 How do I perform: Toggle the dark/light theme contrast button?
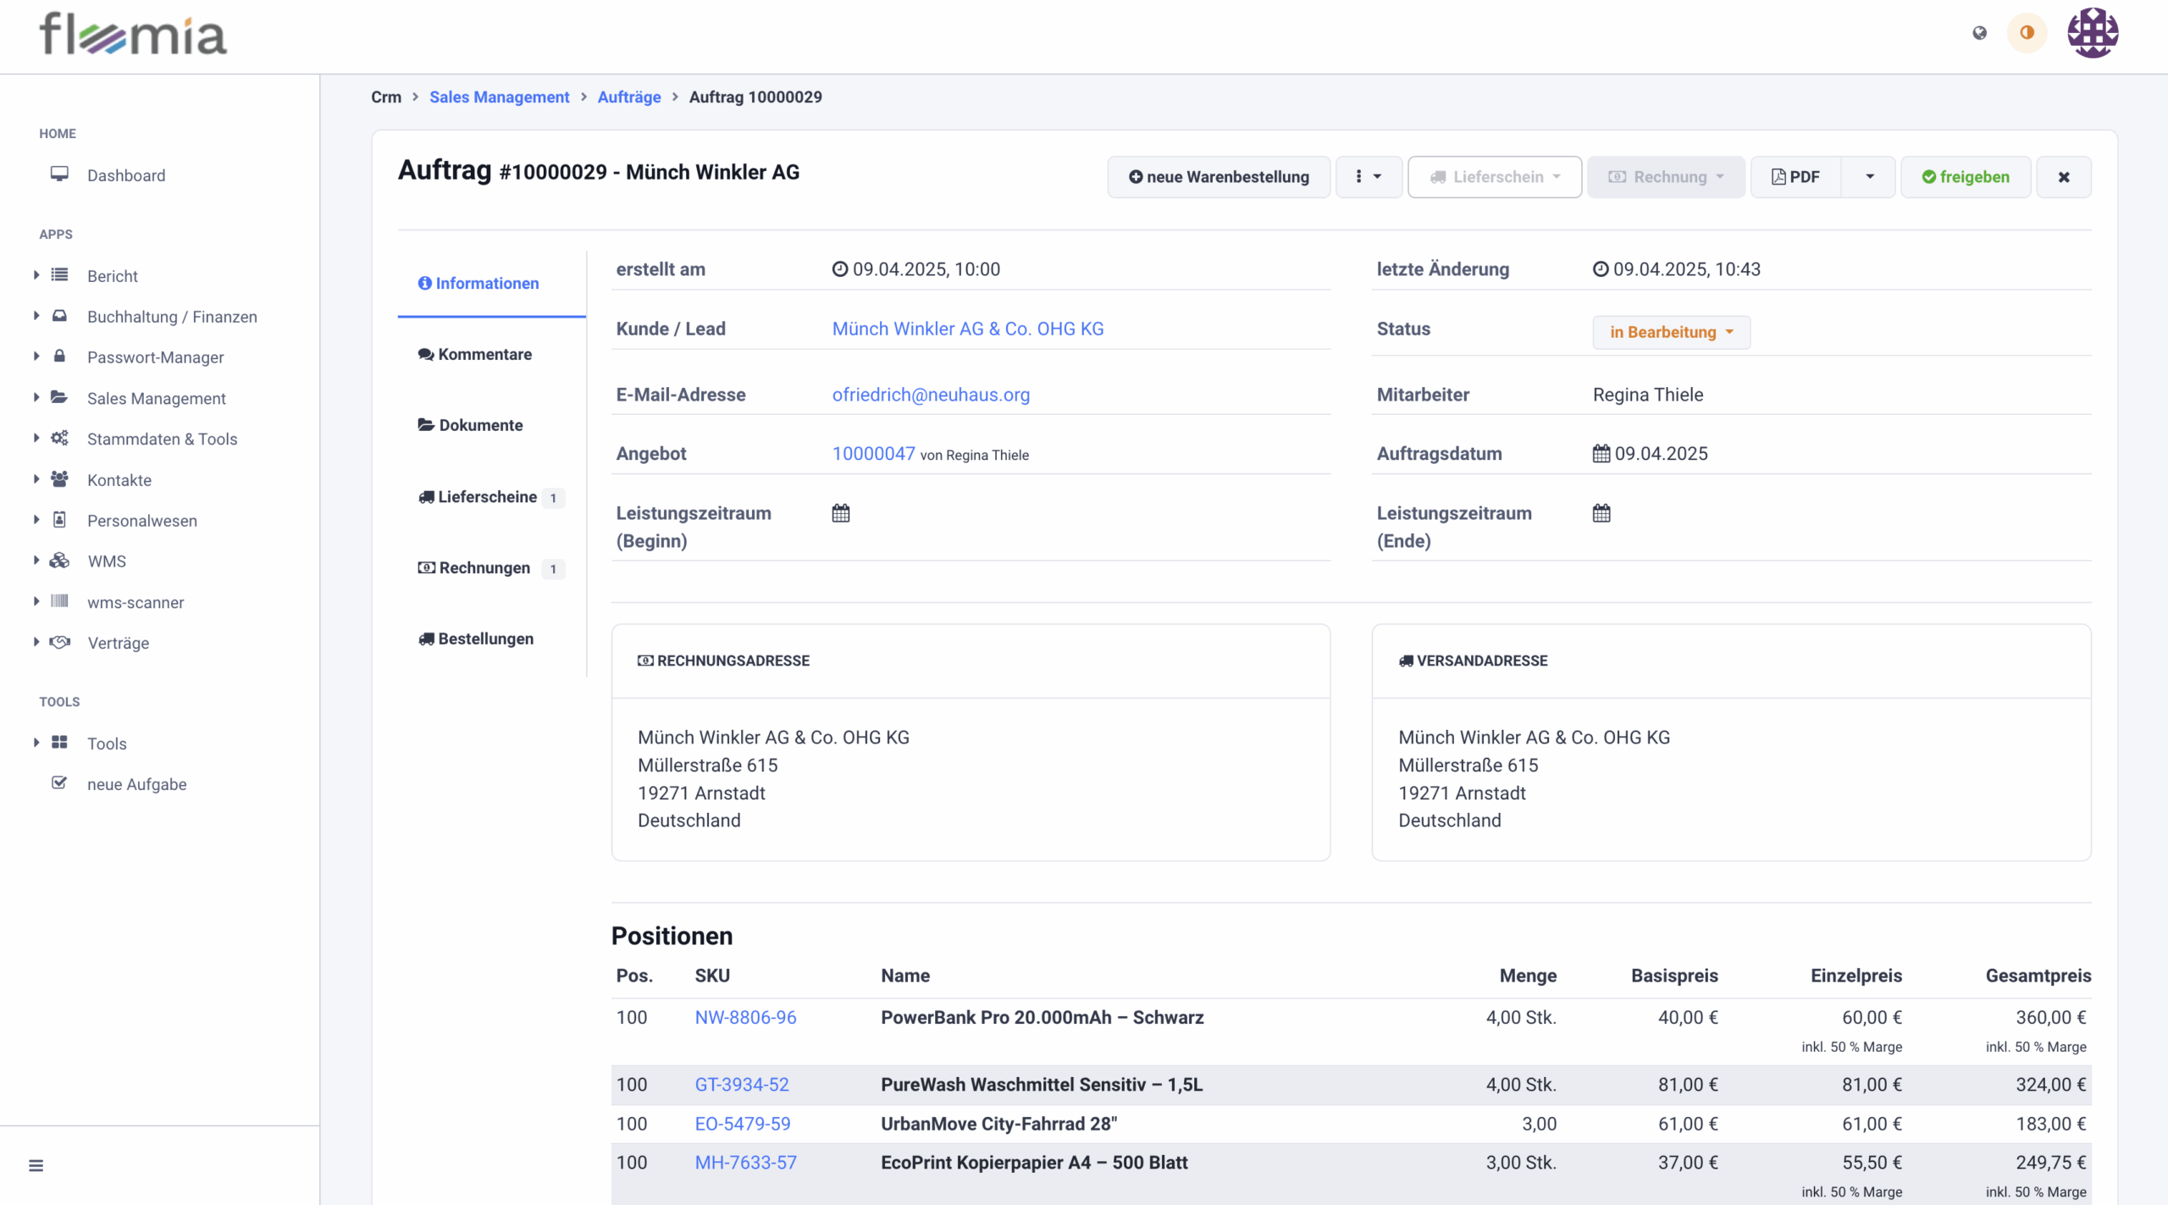2027,33
